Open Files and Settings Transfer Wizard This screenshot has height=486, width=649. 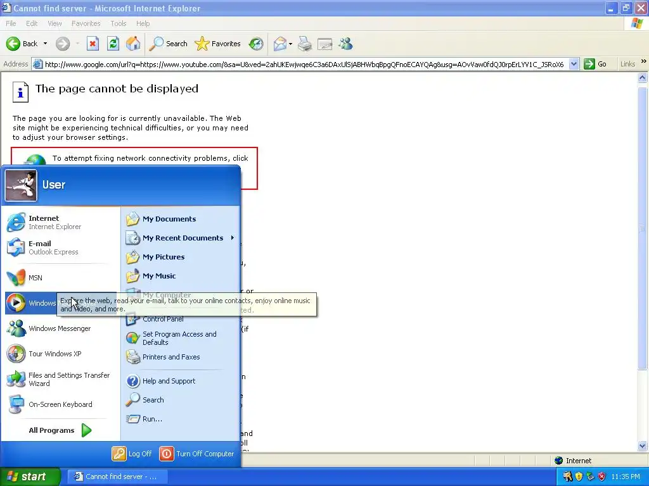pyautogui.click(x=61, y=379)
